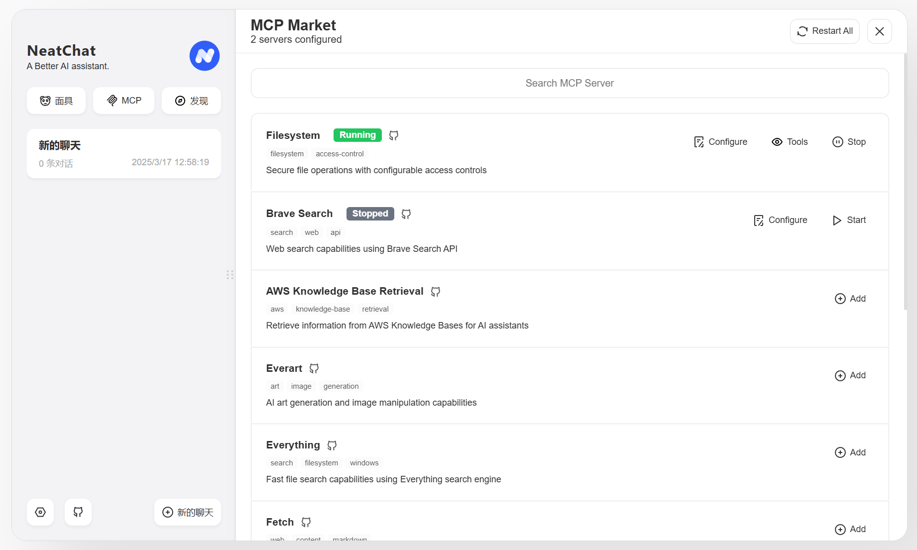
Task: Configure the Brave Search server
Action: [x=780, y=220]
